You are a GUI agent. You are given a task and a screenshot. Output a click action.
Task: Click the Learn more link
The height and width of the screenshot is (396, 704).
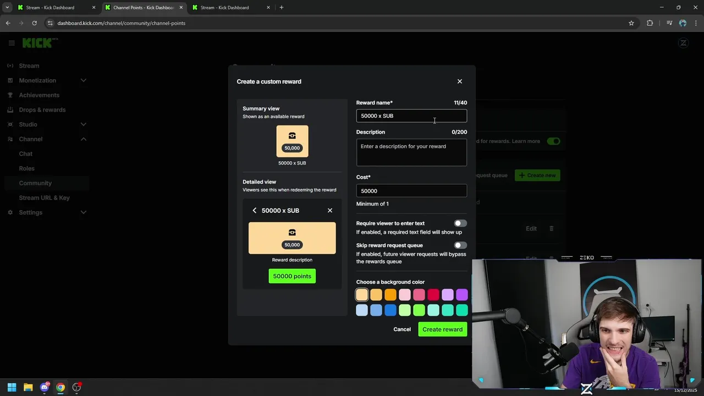click(526, 141)
